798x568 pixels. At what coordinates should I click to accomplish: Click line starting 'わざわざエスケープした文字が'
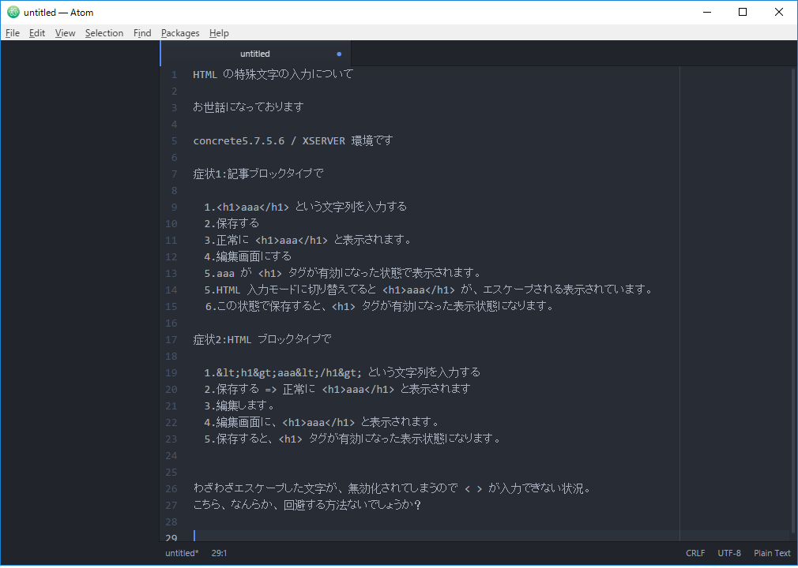click(392, 489)
